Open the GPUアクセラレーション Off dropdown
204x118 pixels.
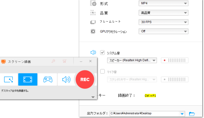(163, 31)
